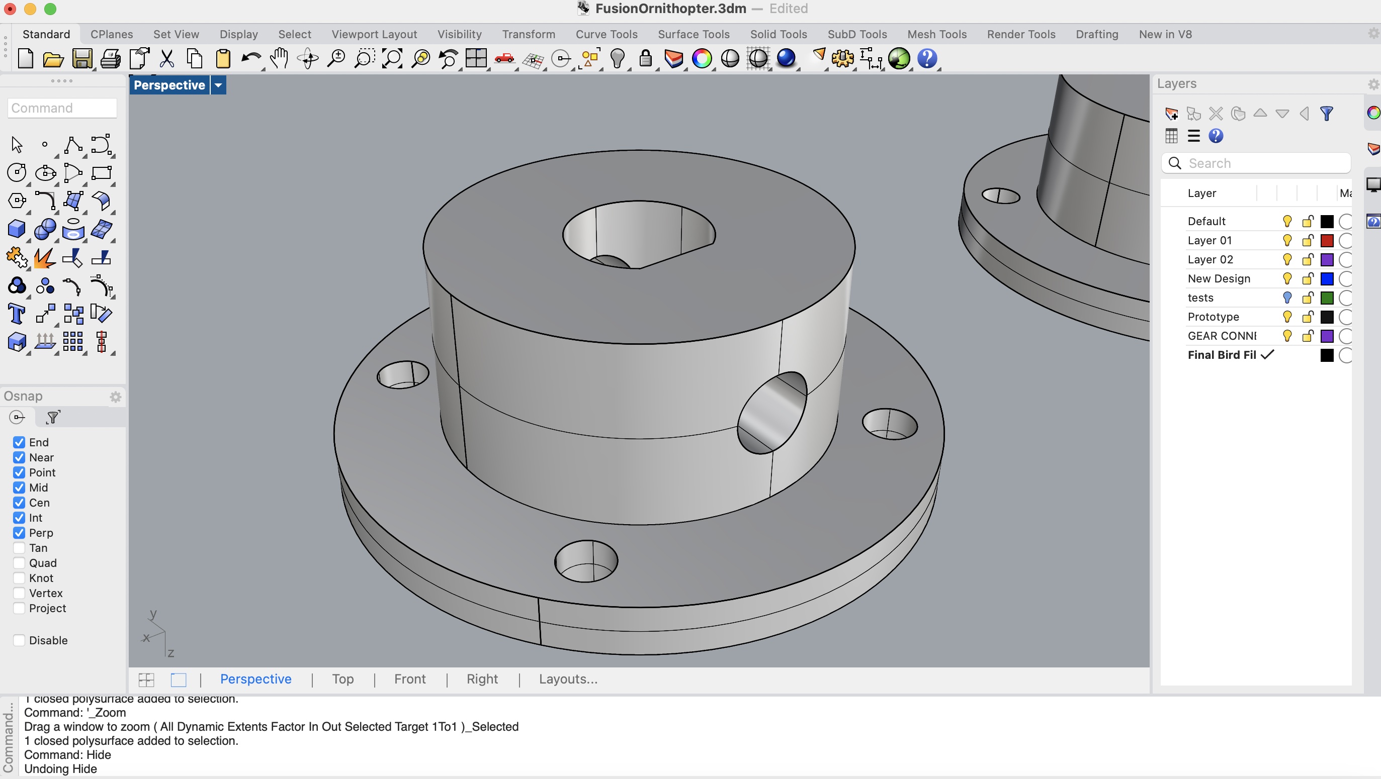Open Options with the gear icon
This screenshot has width=1381, height=779.
tap(842, 58)
